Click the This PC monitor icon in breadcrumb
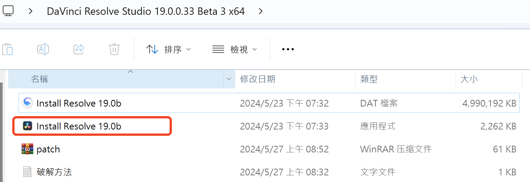 tap(8, 11)
